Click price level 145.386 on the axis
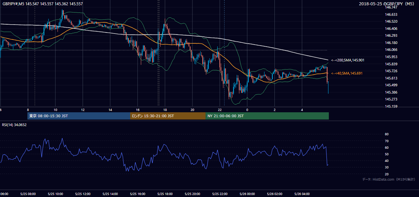 point(391,92)
